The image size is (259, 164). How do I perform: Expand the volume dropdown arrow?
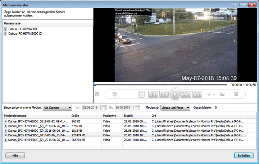tap(214, 94)
